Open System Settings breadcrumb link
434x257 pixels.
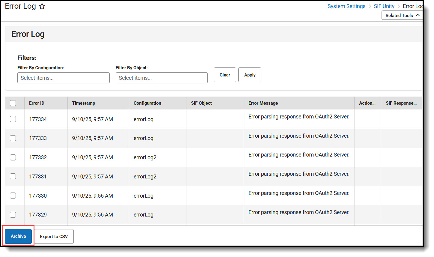(346, 6)
